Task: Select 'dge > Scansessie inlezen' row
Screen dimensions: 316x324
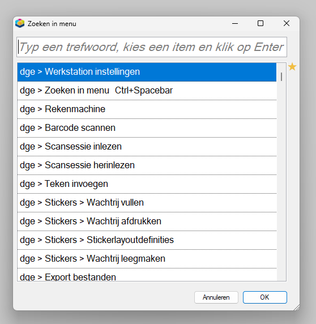Action: [x=147, y=147]
